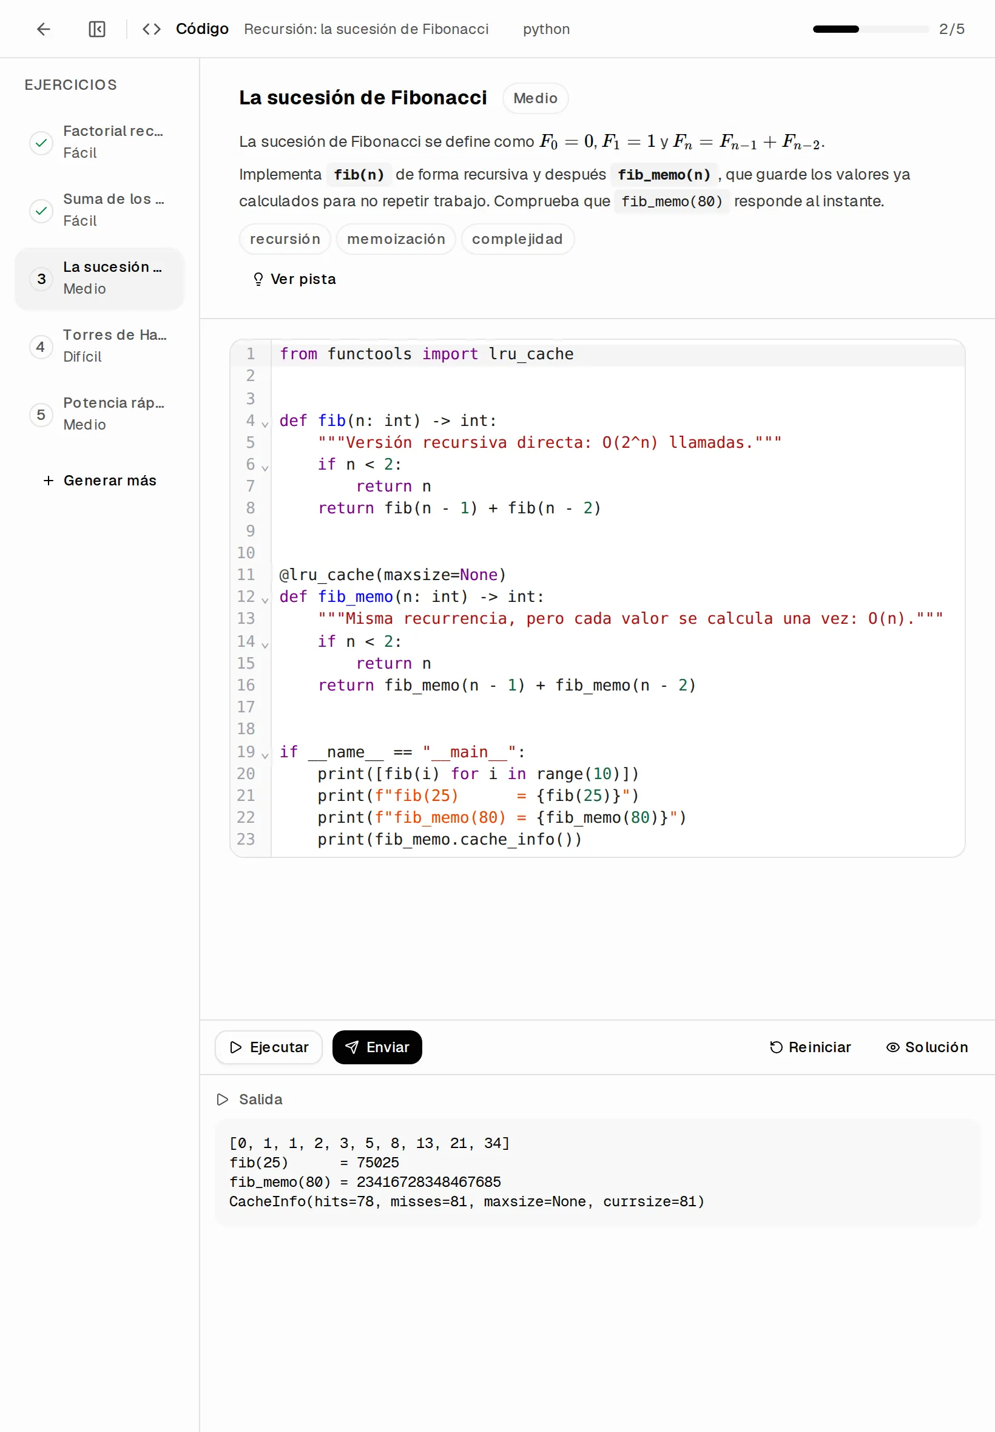
Task: Show the hint with Ver pista
Action: (x=294, y=279)
